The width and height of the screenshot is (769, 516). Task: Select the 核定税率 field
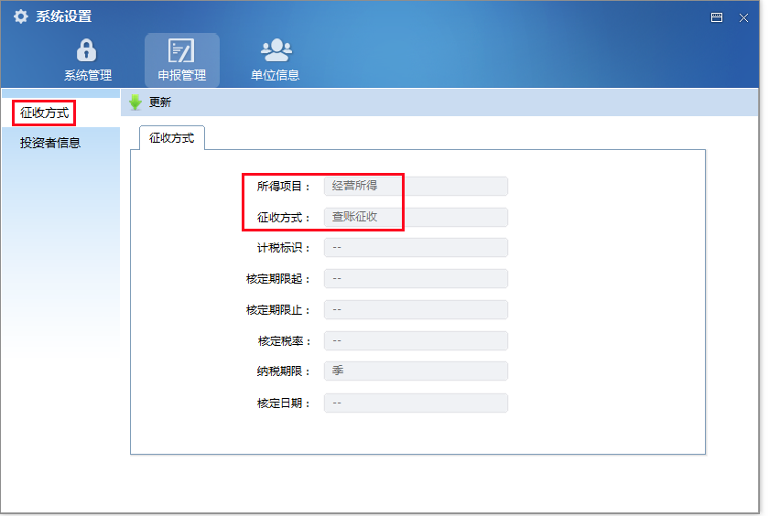tap(415, 341)
